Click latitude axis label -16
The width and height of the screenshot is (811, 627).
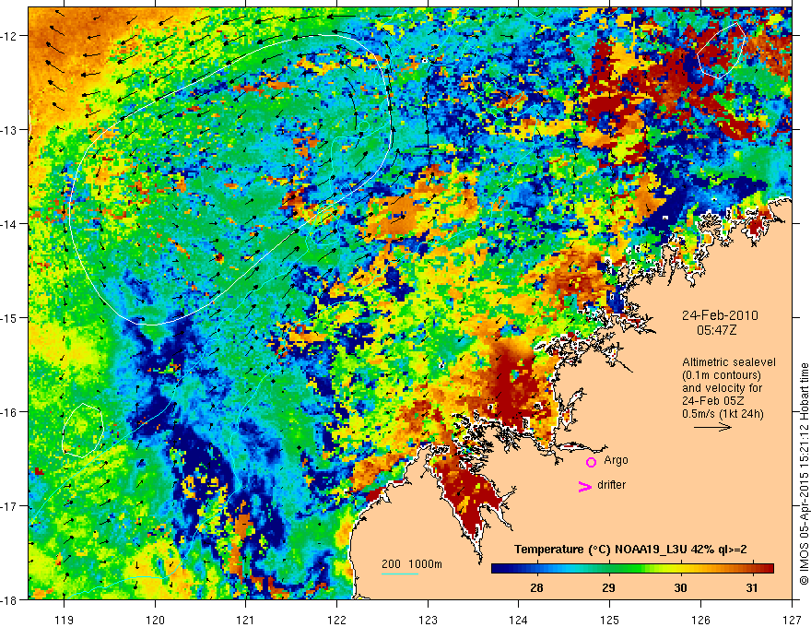tap(9, 412)
